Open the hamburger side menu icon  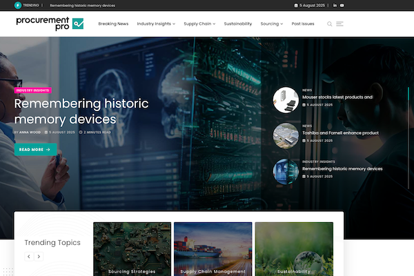coord(339,24)
